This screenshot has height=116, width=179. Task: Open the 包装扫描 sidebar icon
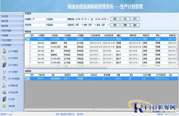click(x=4, y=106)
